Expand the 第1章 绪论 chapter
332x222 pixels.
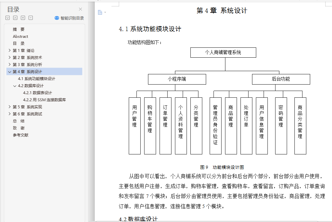tap(10, 51)
